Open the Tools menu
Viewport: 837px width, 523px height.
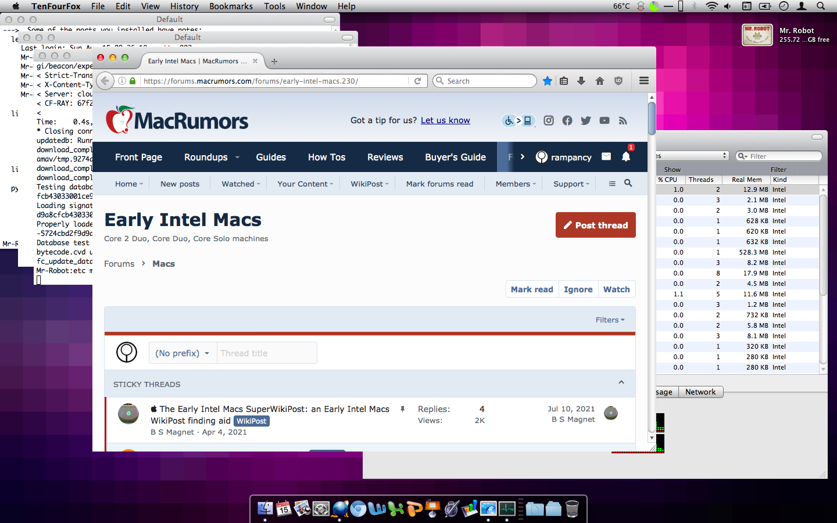point(274,6)
